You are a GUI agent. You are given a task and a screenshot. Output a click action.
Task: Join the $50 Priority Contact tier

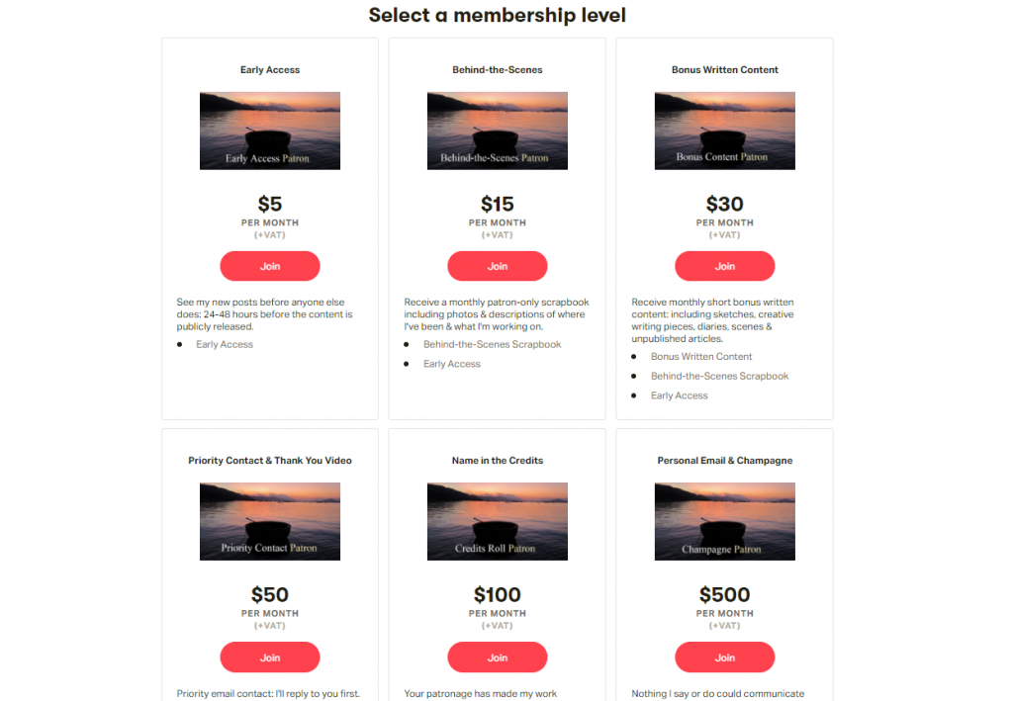[x=270, y=657]
